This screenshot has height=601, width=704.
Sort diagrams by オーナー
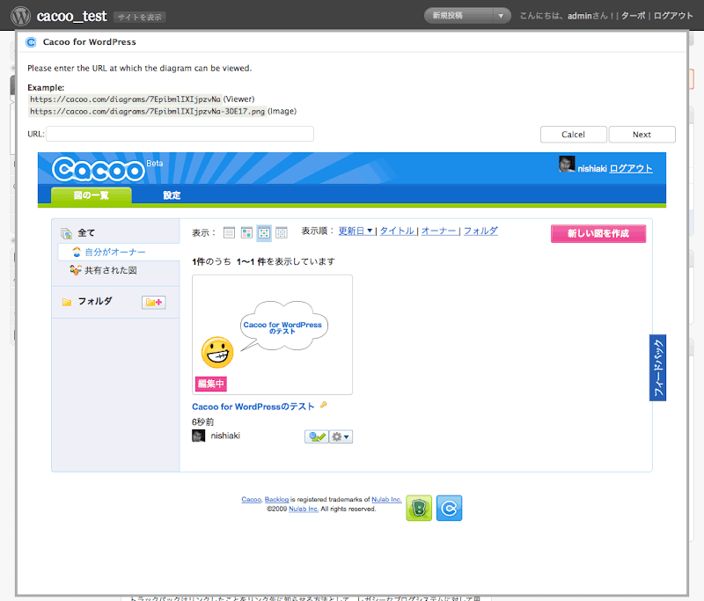tap(438, 231)
